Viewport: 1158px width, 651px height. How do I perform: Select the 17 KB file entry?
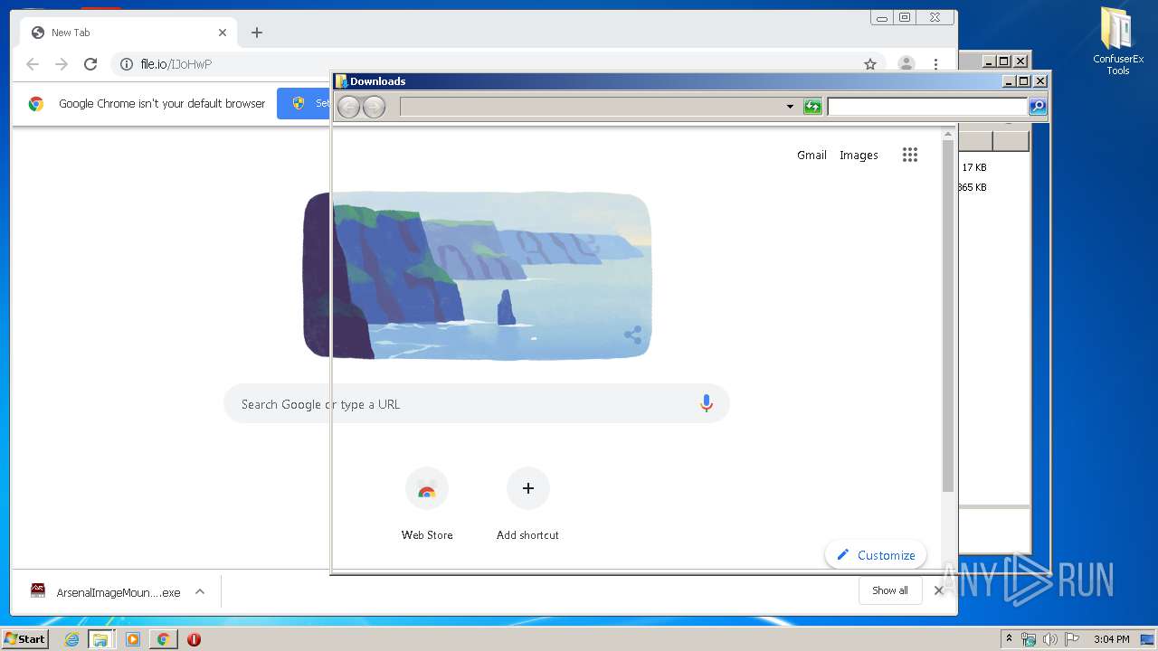[974, 167]
